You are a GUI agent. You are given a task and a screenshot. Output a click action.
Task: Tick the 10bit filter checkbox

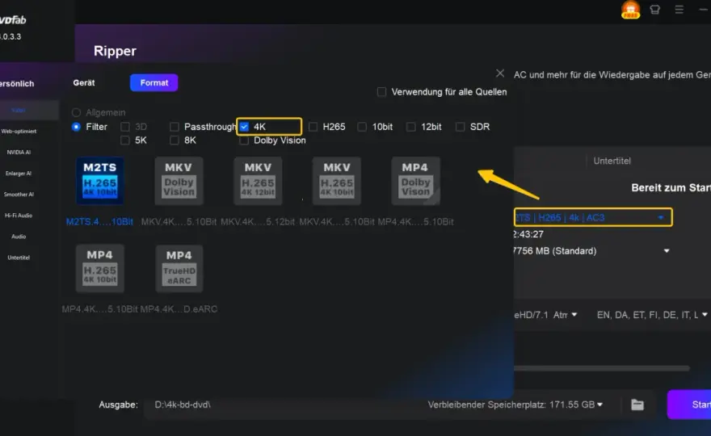click(x=362, y=127)
